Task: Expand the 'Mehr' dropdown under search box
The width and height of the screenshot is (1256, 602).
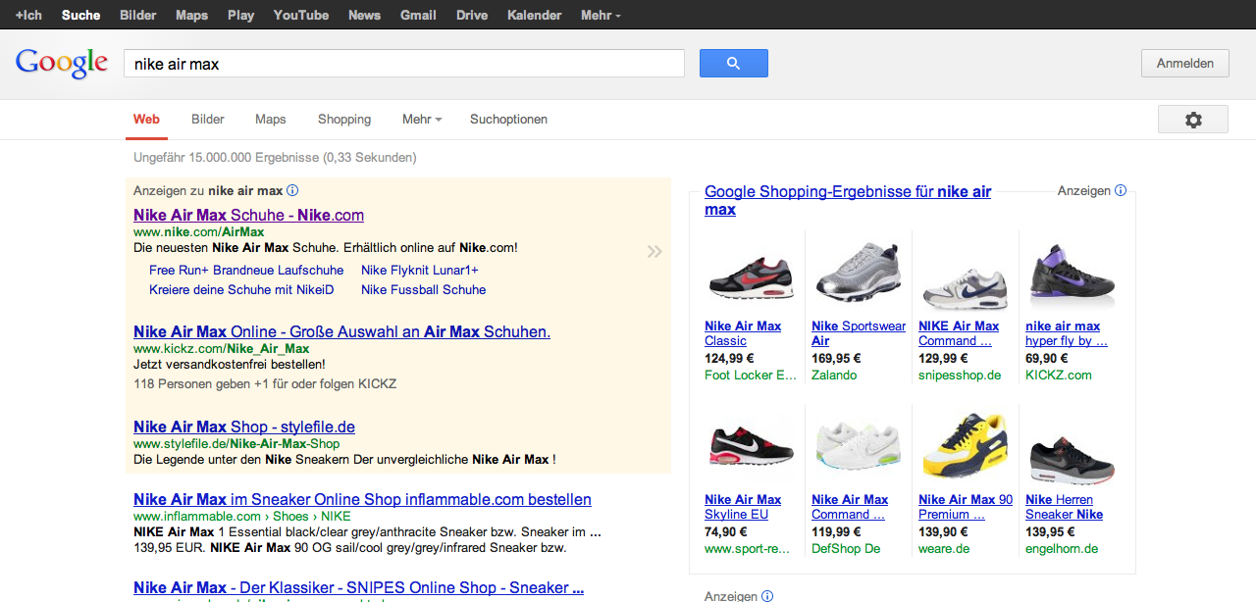Action: click(422, 120)
